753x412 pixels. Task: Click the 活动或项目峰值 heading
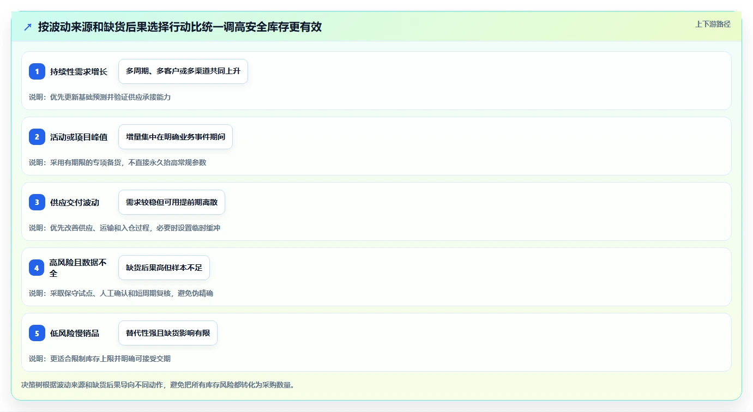click(79, 137)
